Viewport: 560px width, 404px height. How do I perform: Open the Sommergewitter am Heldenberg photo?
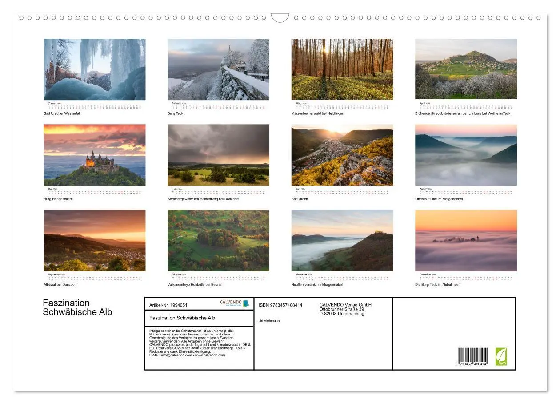click(218, 155)
